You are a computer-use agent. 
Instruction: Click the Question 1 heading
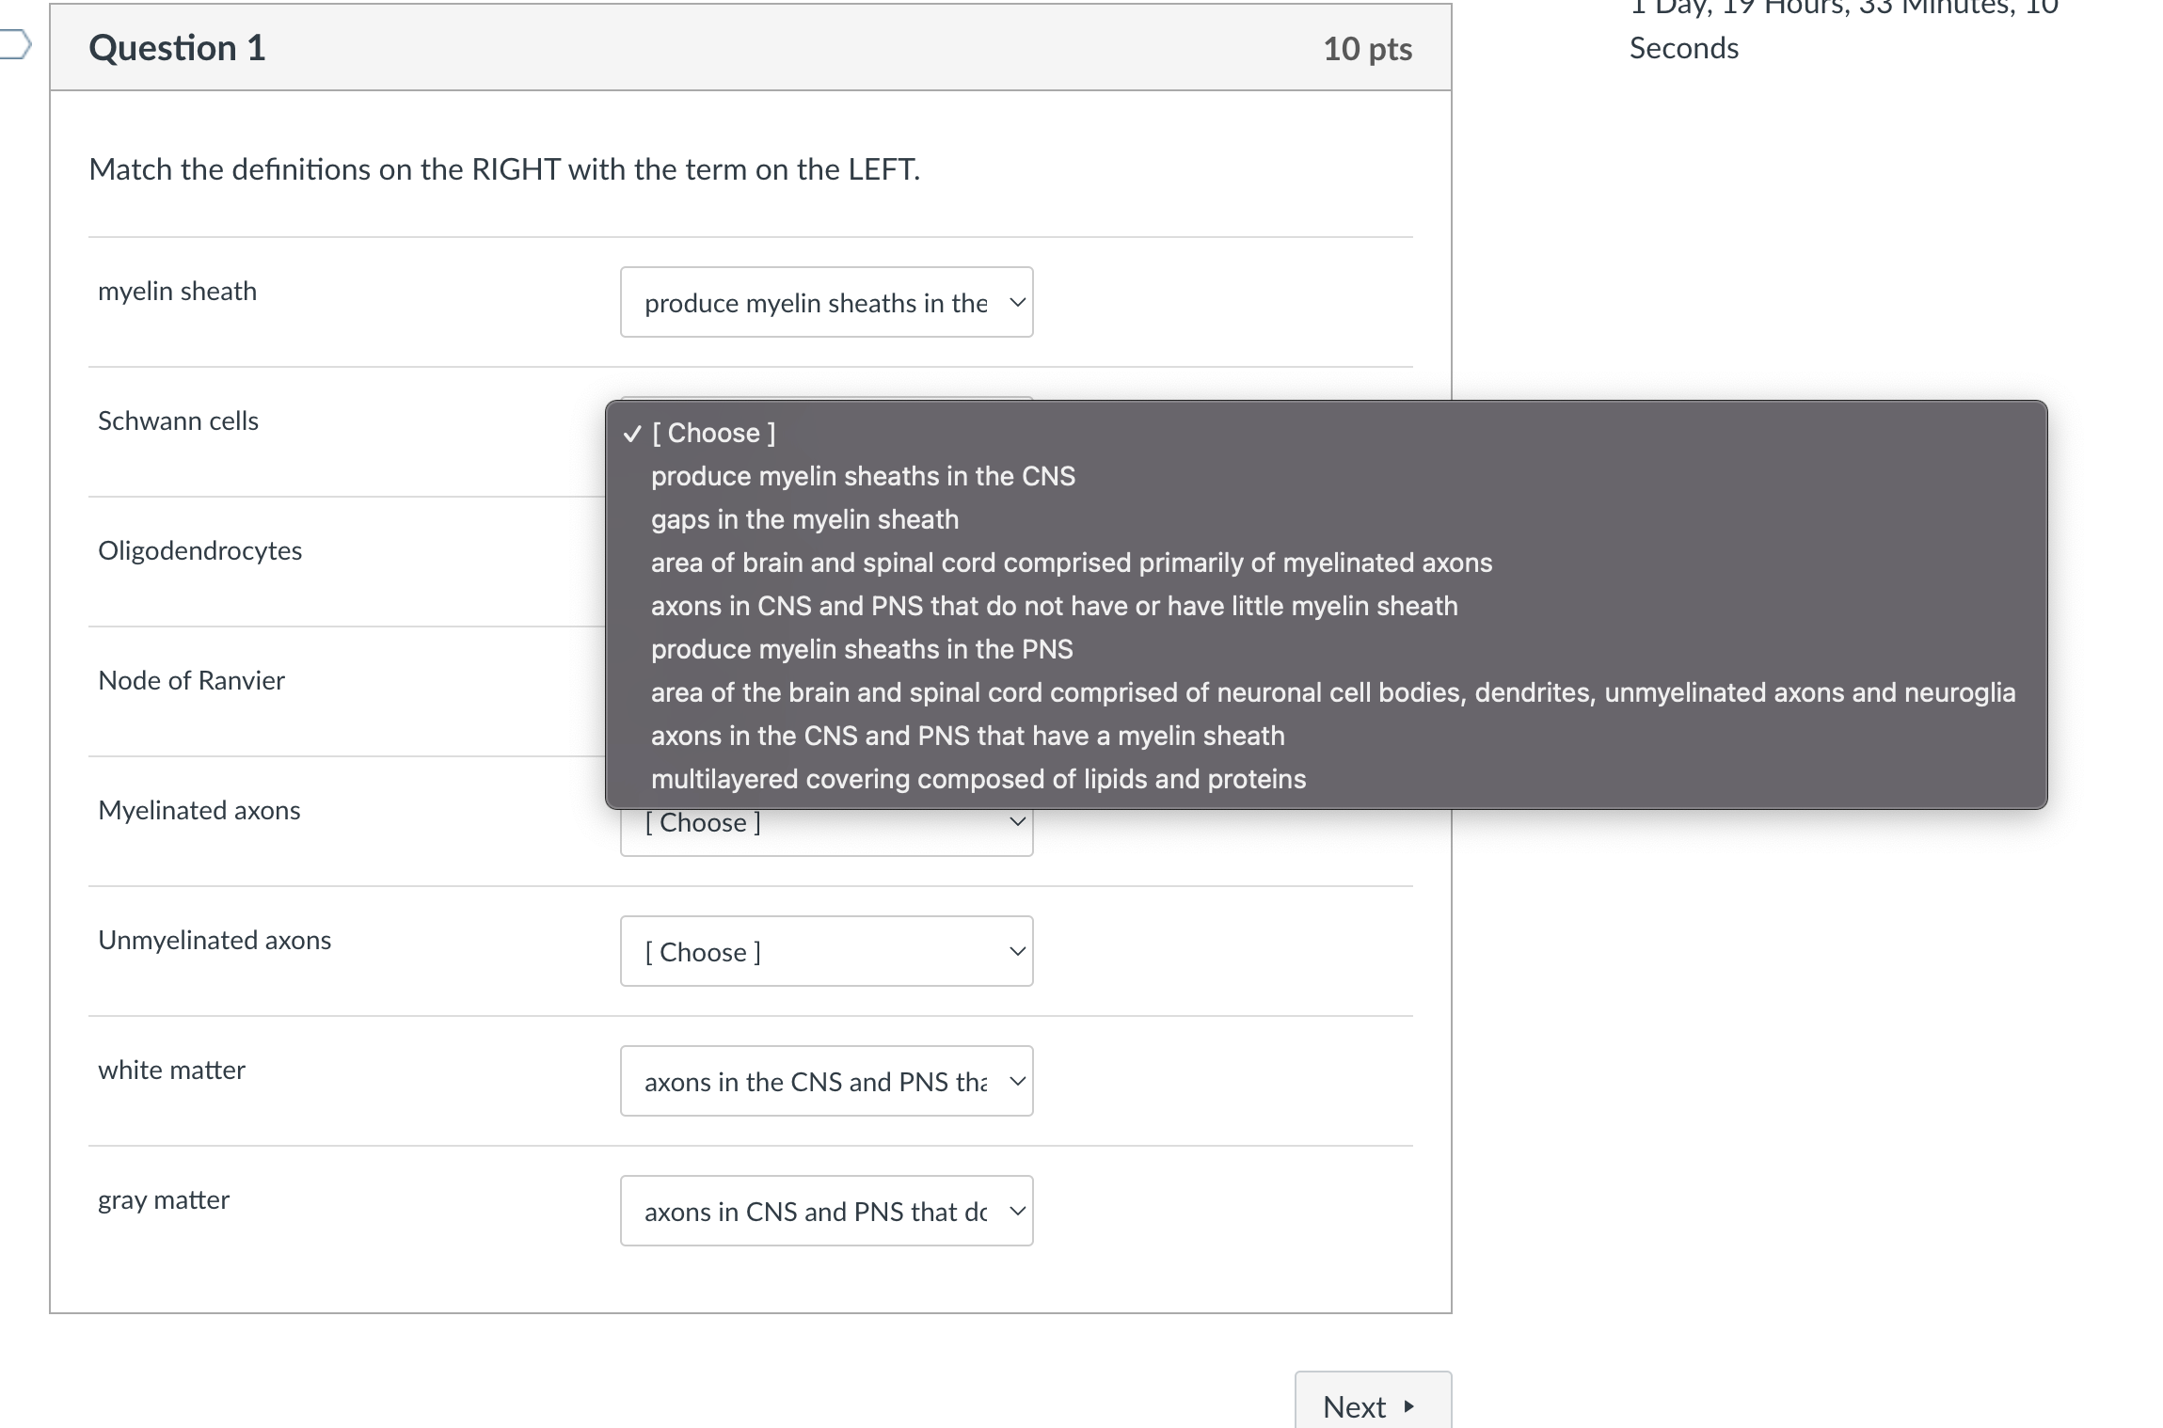pyautogui.click(x=177, y=48)
